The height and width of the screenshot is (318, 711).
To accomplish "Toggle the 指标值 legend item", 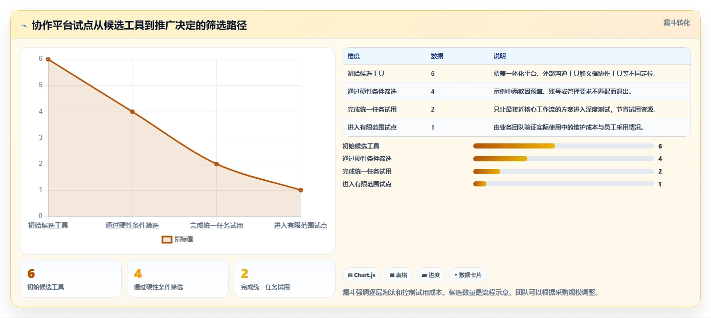I will (x=177, y=239).
